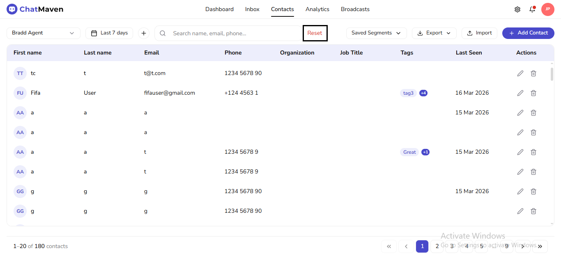Image resolution: width=561 pixels, height=262 pixels.
Task: Click the red Reset link
Action: (315, 33)
